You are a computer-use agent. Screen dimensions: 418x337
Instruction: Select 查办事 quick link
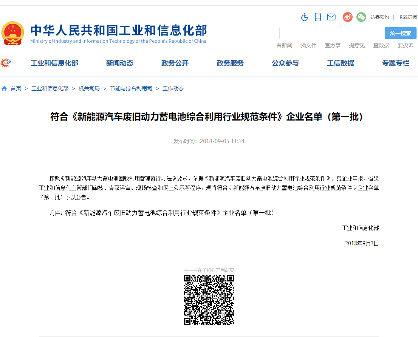click(x=333, y=45)
